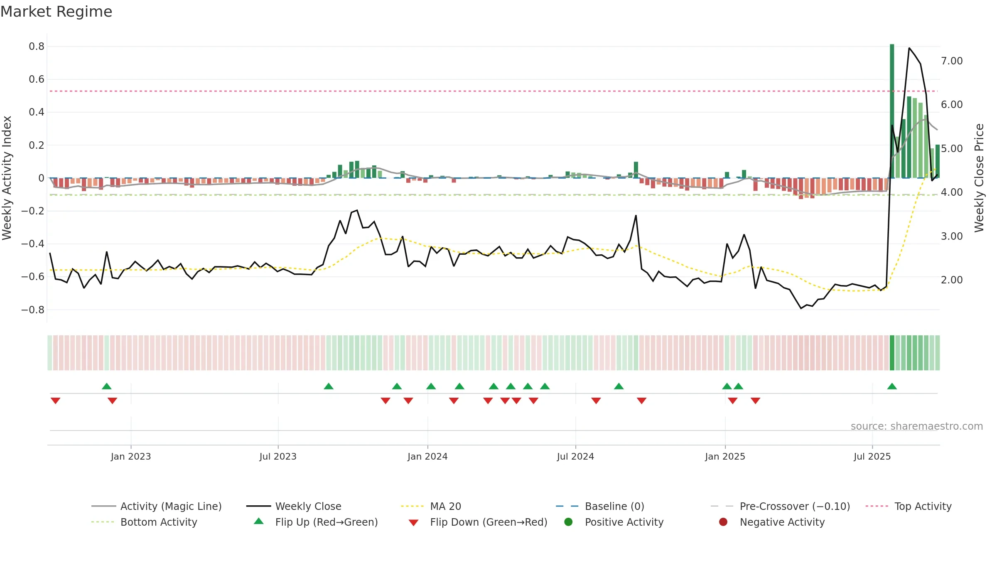The image size is (997, 561).
Task: Toggle the Bottom Activity legend entry
Action: pyautogui.click(x=144, y=522)
